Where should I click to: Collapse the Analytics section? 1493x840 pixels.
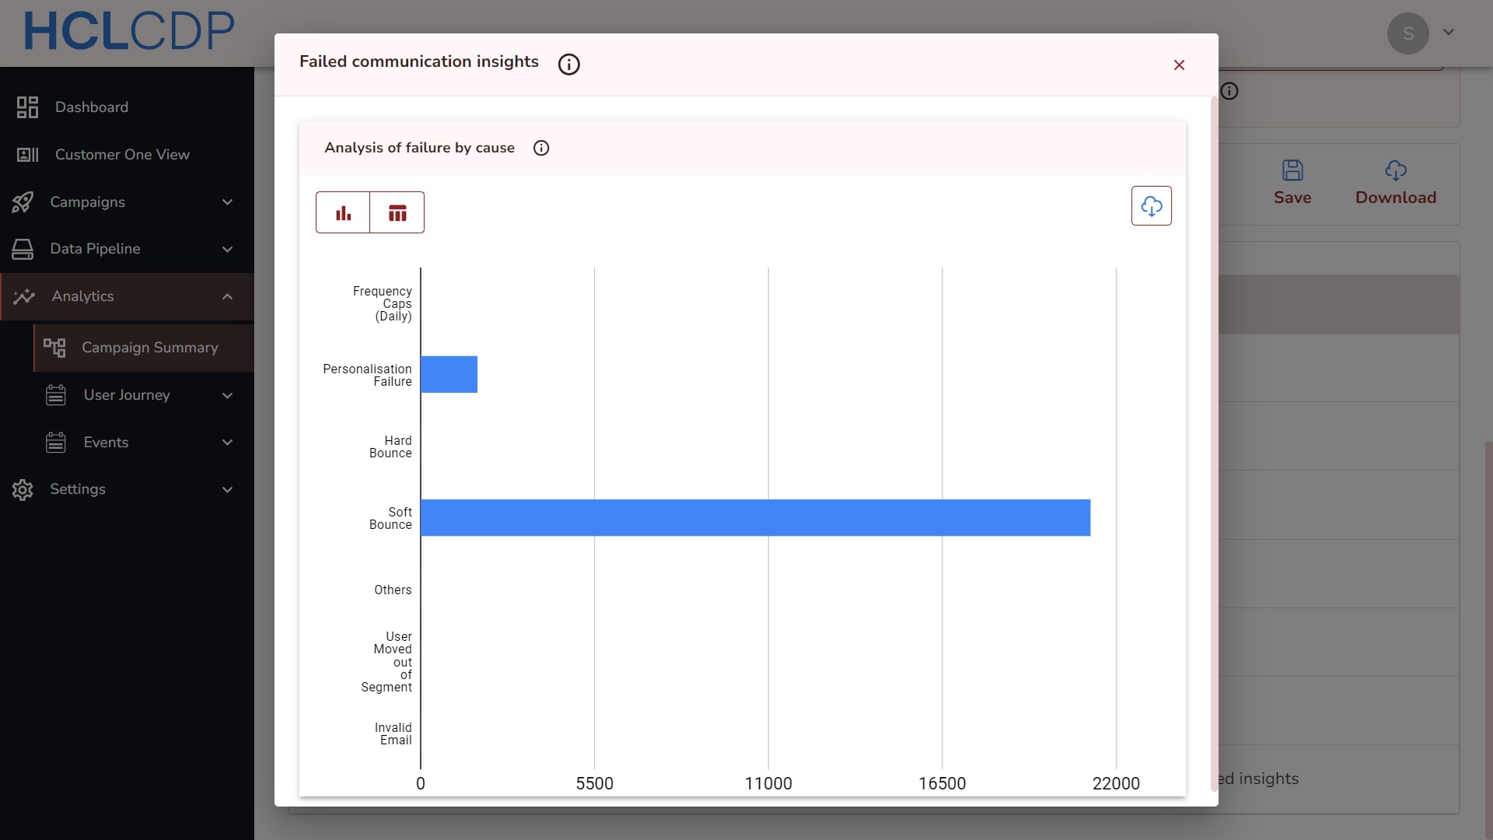pos(227,296)
